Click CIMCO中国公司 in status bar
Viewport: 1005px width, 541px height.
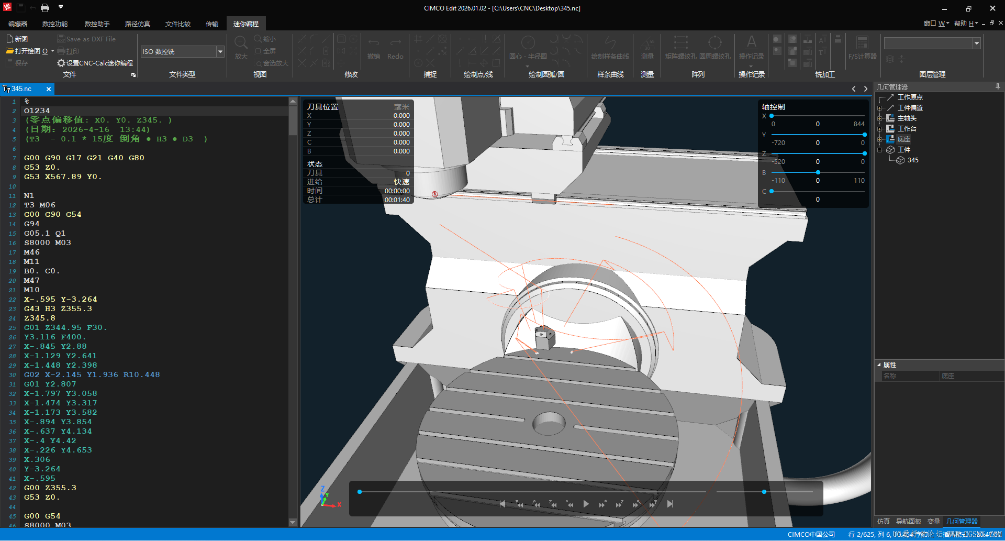pos(811,534)
